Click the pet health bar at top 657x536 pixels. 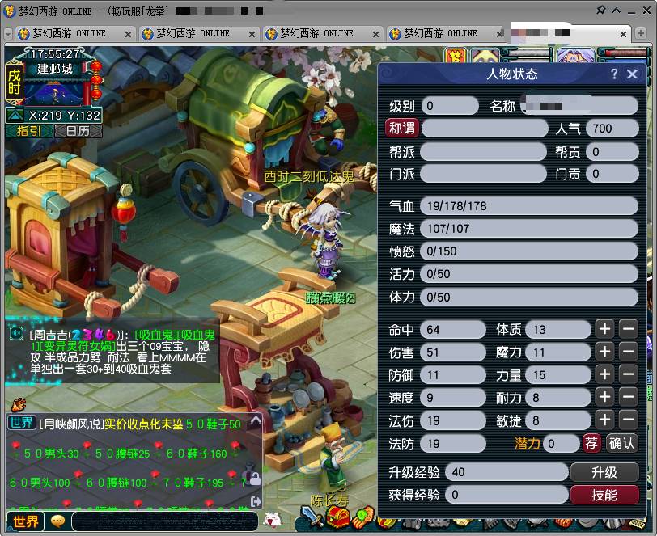click(x=529, y=53)
